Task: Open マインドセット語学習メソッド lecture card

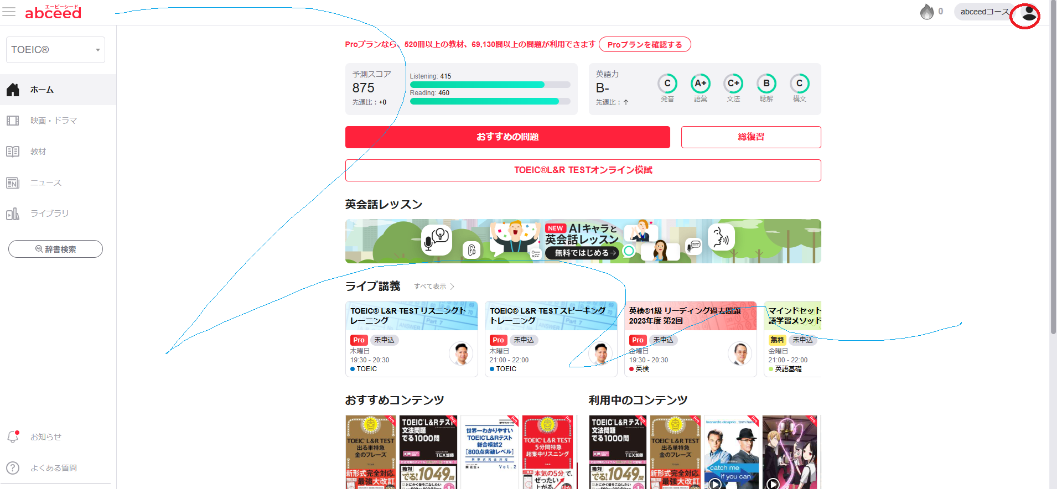Action: 792,339
